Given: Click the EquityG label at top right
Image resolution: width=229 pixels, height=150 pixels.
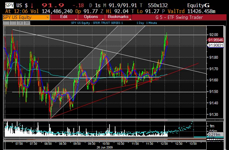Looking at the screenshot, I should tap(198, 6).
